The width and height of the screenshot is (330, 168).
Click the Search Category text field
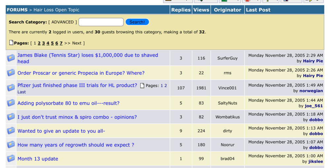pyautogui.click(x=101, y=22)
